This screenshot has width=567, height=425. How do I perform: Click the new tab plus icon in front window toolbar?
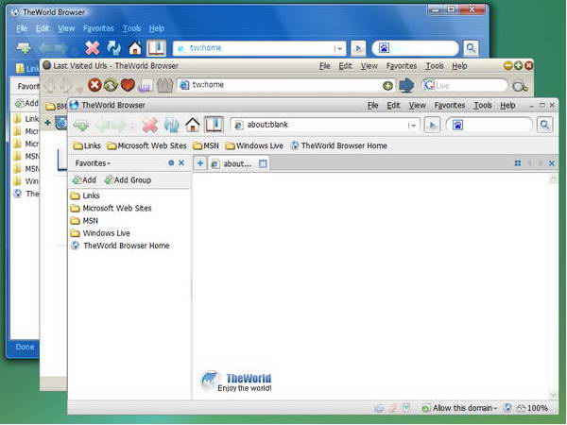click(x=81, y=126)
